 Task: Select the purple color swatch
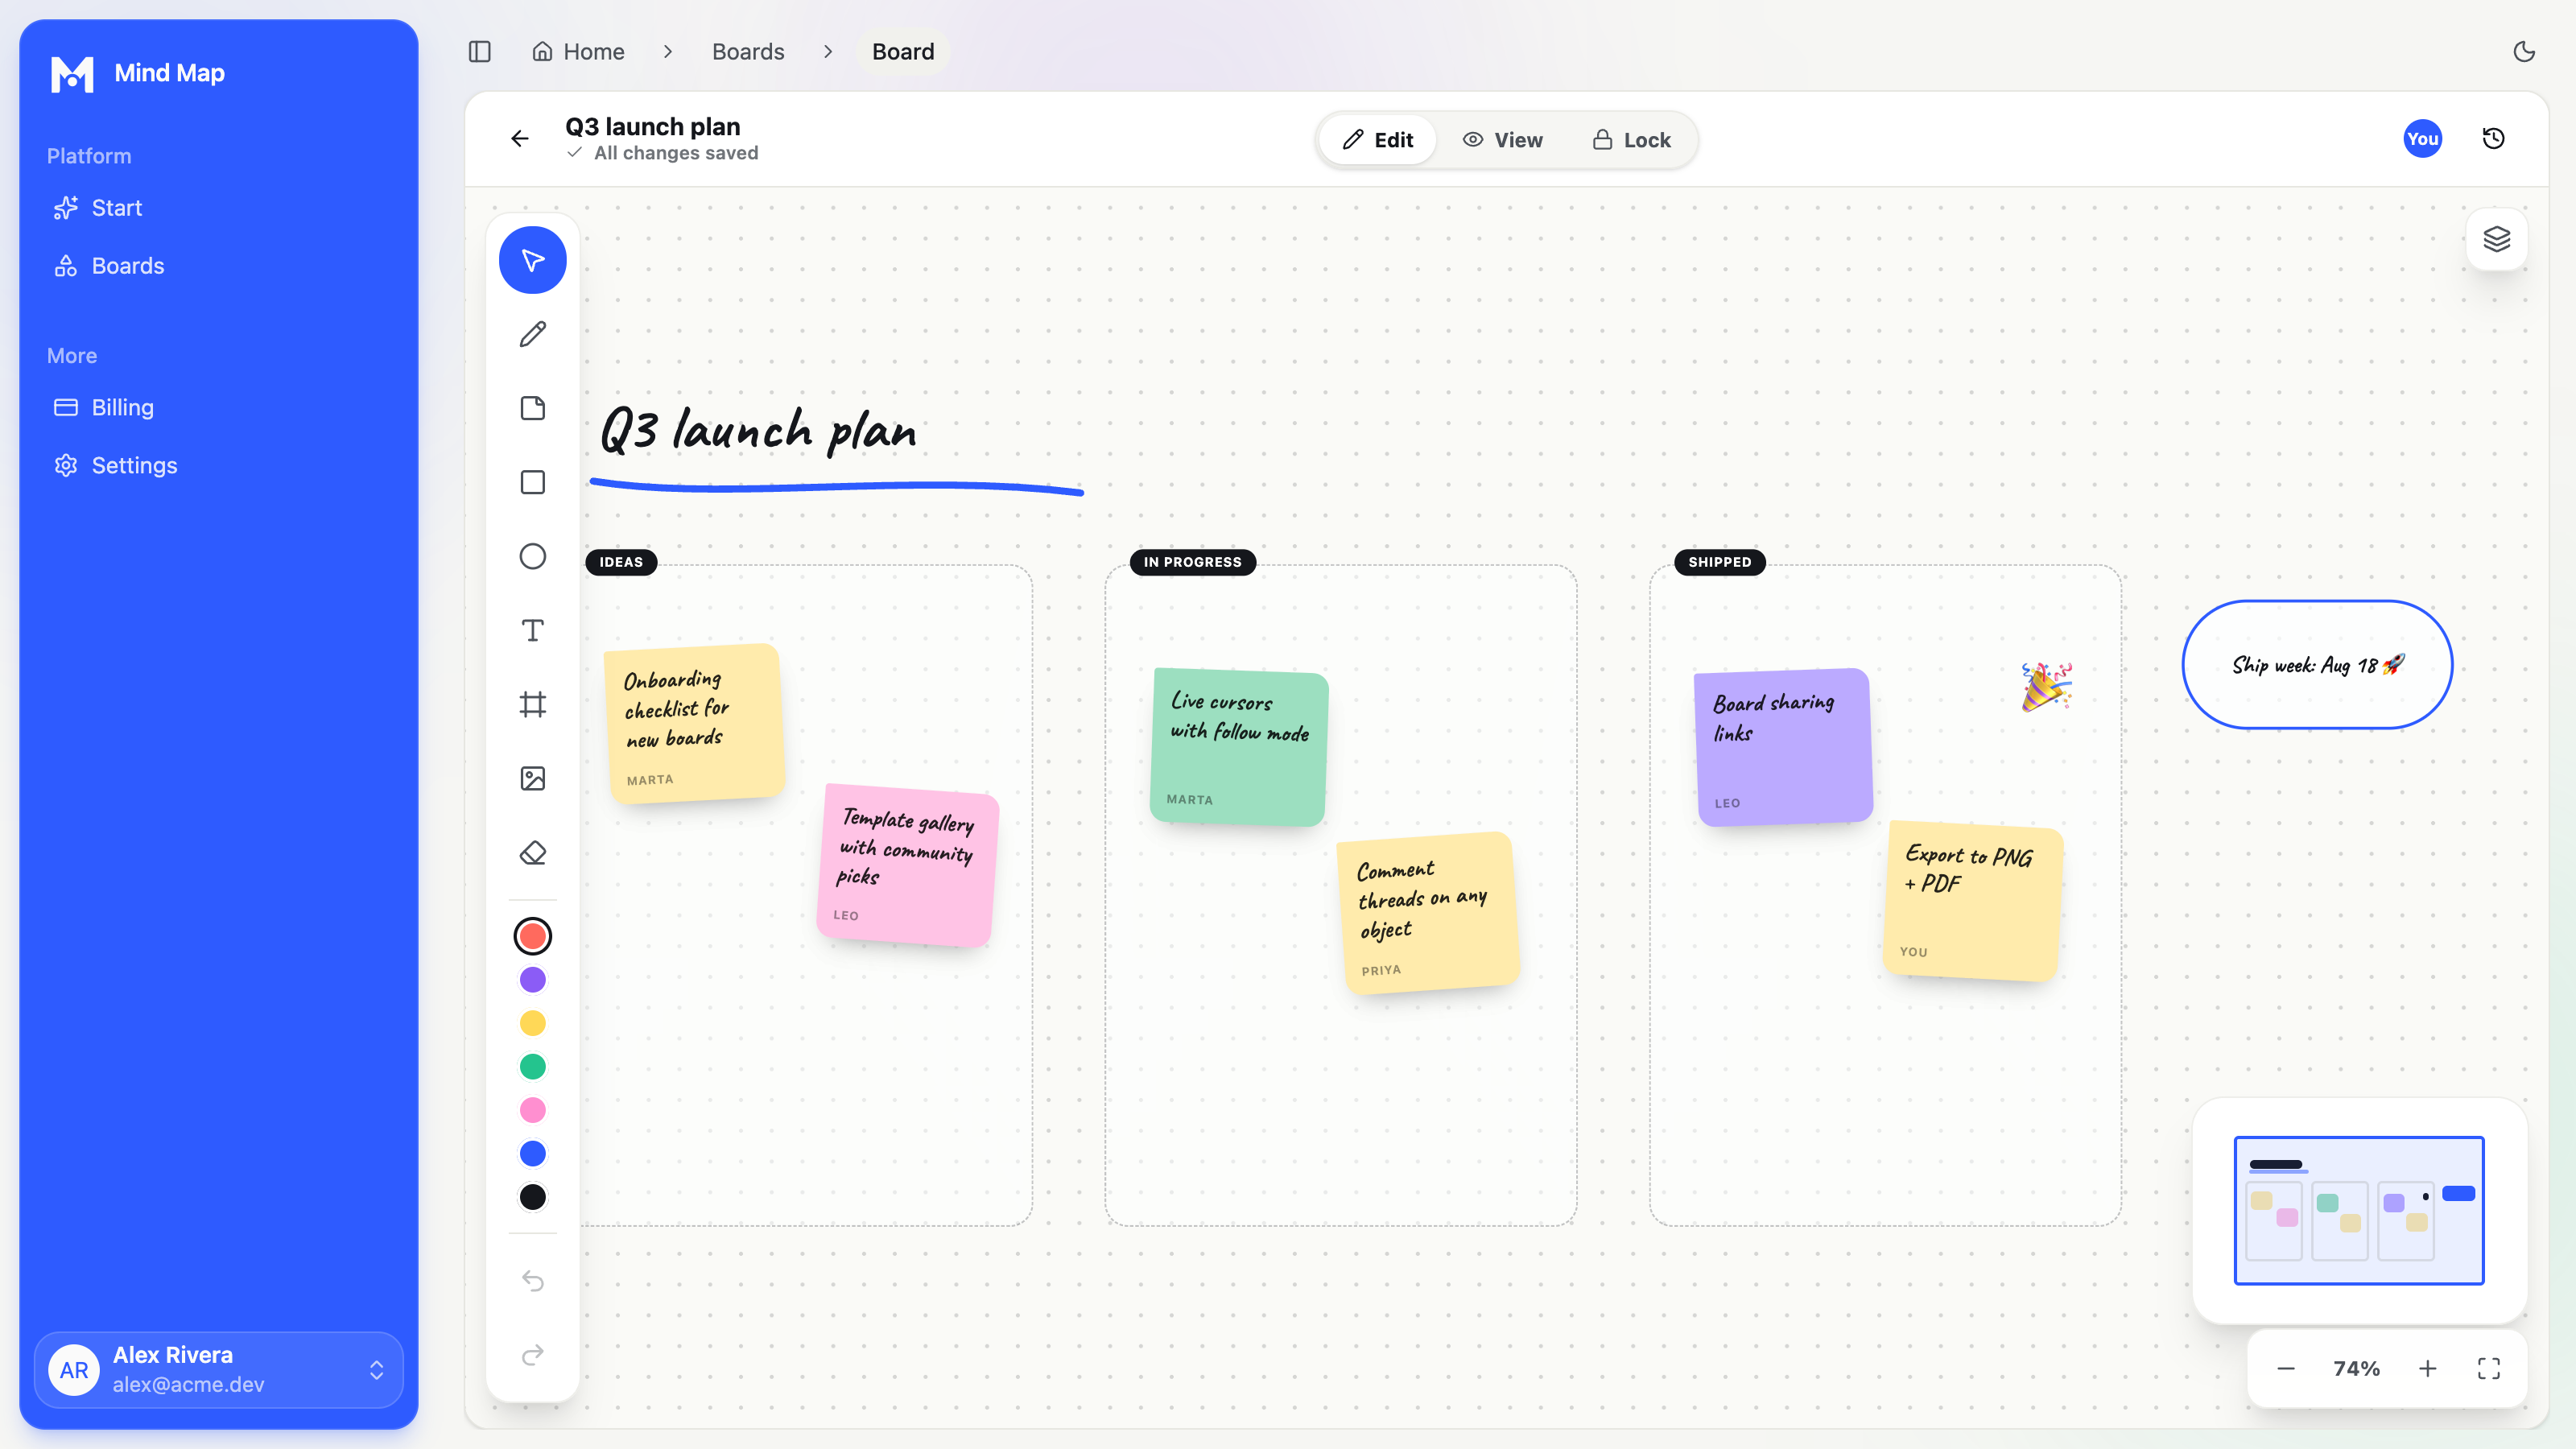(x=533, y=980)
